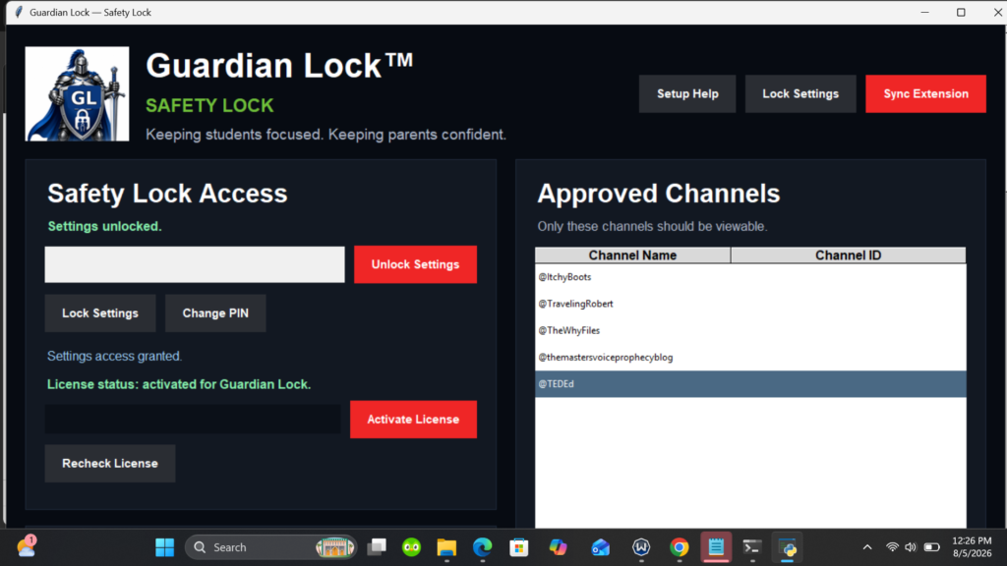Click the 'License status: activated' message
Image resolution: width=1007 pixels, height=566 pixels.
[x=179, y=384]
